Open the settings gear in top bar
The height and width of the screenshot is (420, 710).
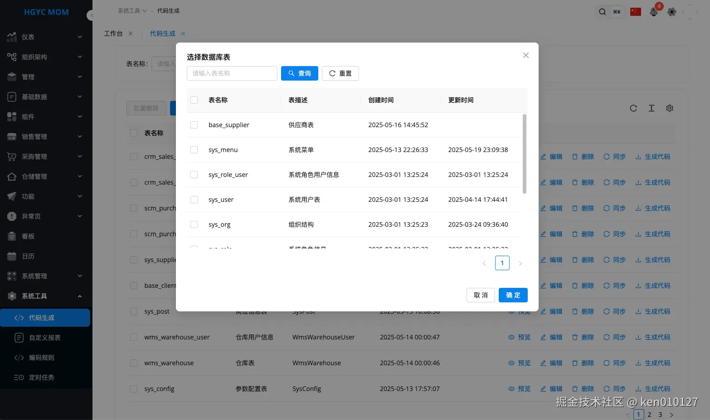(672, 12)
